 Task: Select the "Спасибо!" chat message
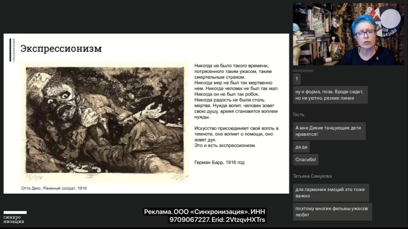click(x=306, y=159)
